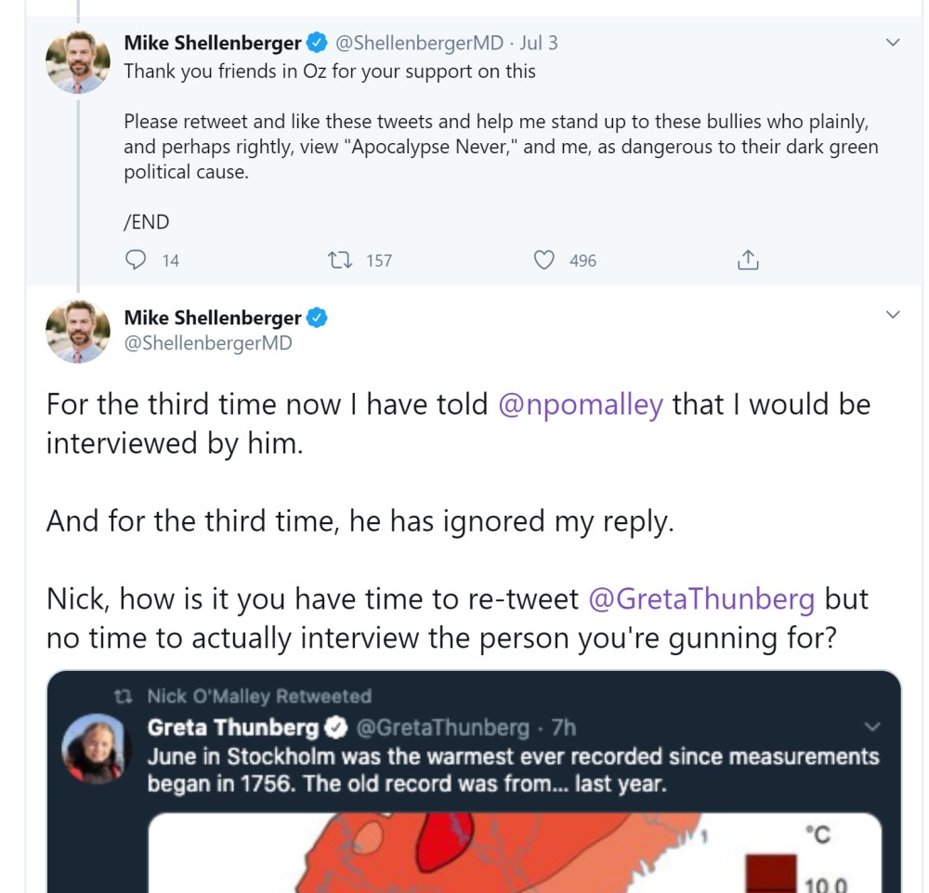Viewport: 929px width, 893px height.
Task: Click Mike Shellenberger's verified badge on Jul 3 tweet
Action: click(319, 41)
